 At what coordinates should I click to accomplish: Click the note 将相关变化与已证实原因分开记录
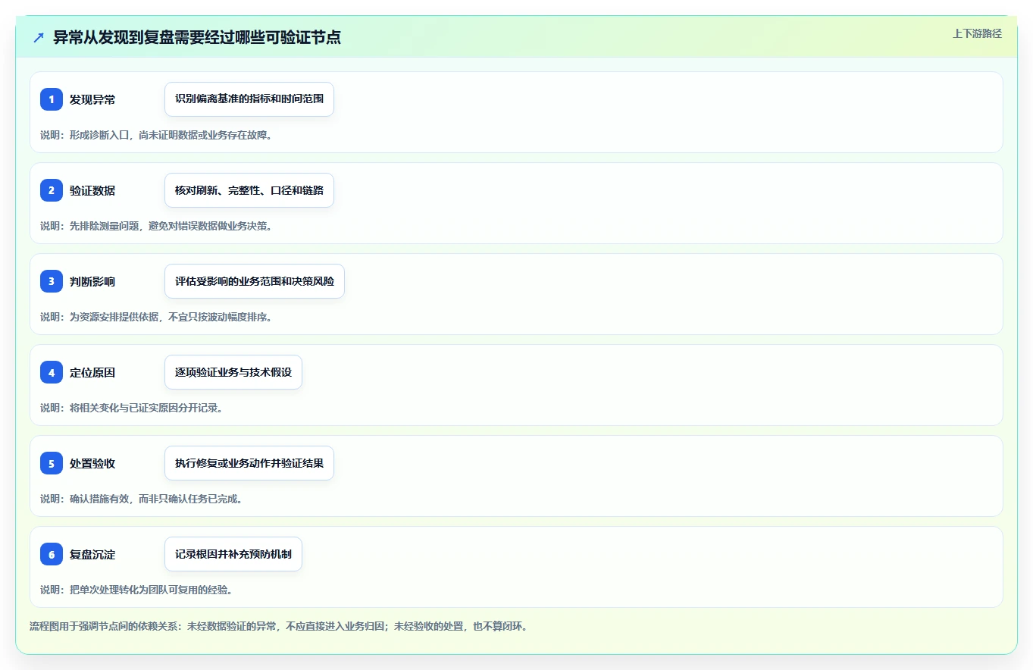pos(131,408)
